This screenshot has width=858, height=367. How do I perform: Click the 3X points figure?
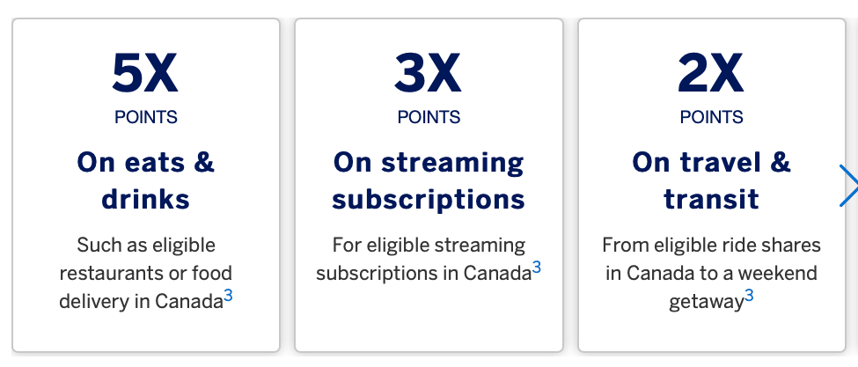429,74
